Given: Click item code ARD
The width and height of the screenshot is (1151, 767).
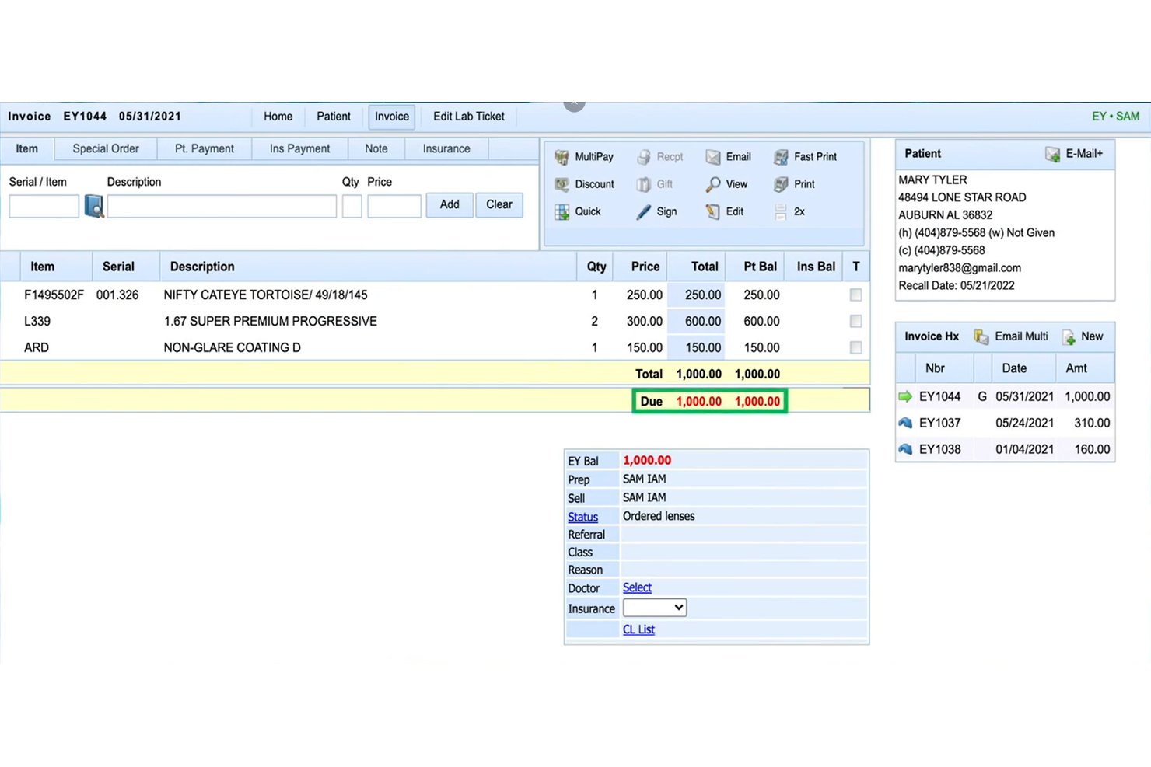Looking at the screenshot, I should [37, 347].
